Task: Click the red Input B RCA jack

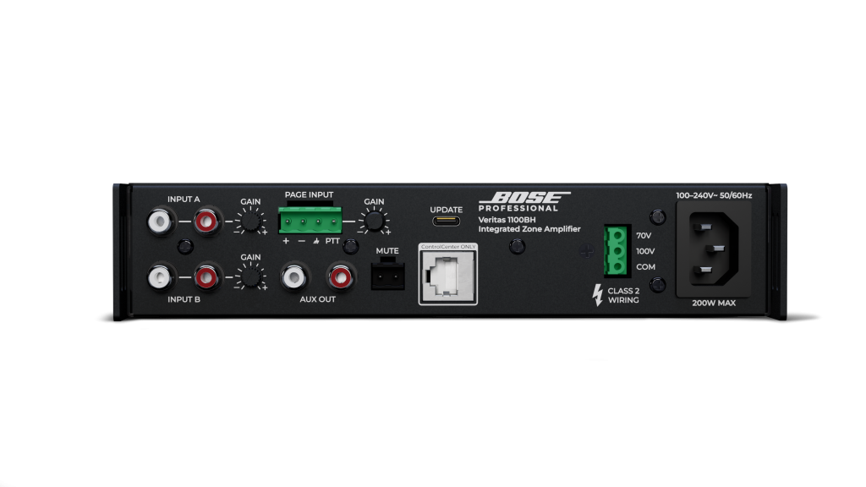Action: (x=206, y=276)
